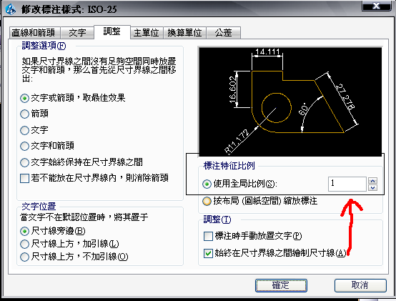Select 使用全局比例(S) radio button

click(207, 184)
